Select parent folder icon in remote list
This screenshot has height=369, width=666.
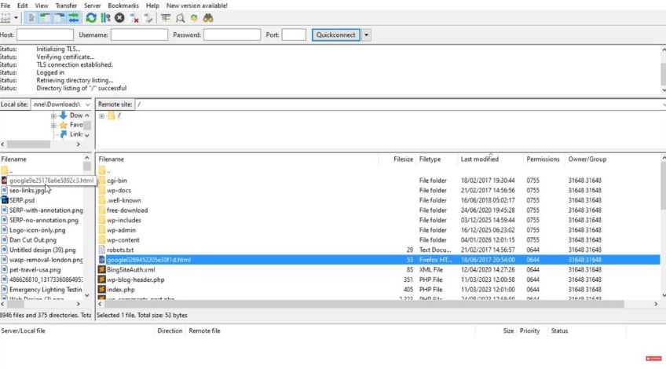[102, 170]
